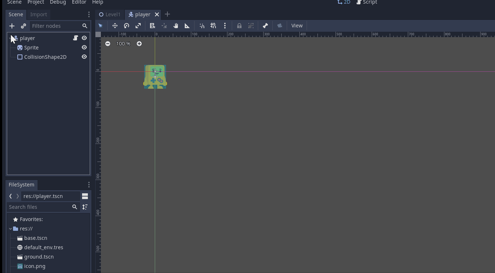Open the script attached to player
The width and height of the screenshot is (495, 273).
tap(76, 38)
